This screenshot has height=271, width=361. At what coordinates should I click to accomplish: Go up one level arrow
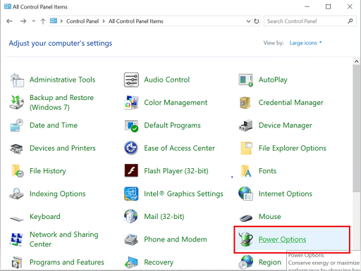pyautogui.click(x=43, y=21)
